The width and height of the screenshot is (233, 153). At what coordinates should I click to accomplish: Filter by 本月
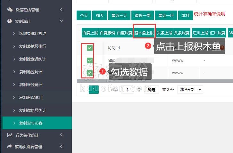tap(186, 15)
